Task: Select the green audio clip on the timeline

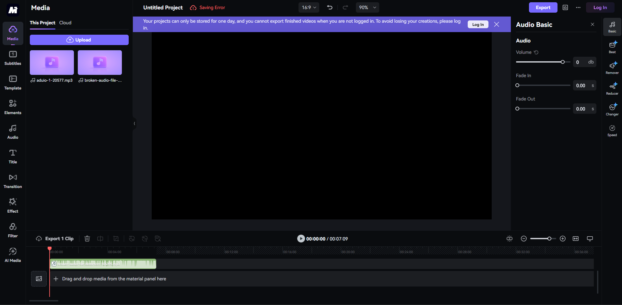Action: point(103,264)
